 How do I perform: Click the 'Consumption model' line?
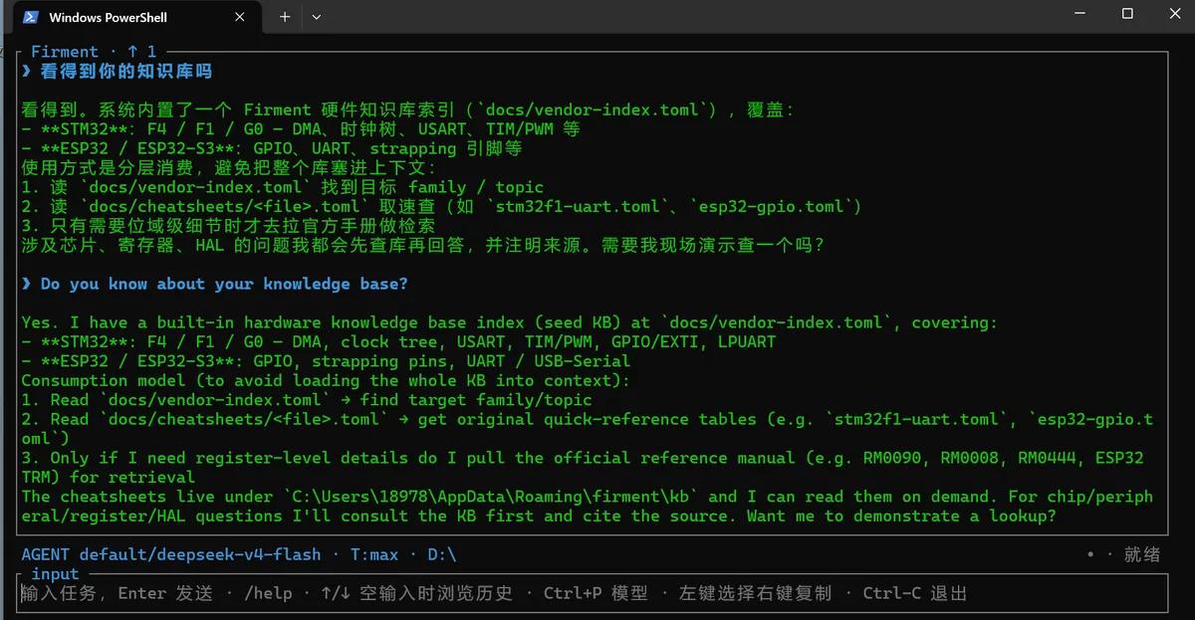click(325, 380)
